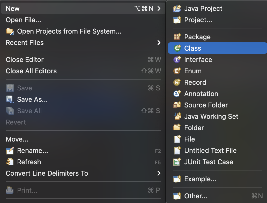Expand Convert Line Delimiters To arrow
The image size is (267, 203).
159,173
